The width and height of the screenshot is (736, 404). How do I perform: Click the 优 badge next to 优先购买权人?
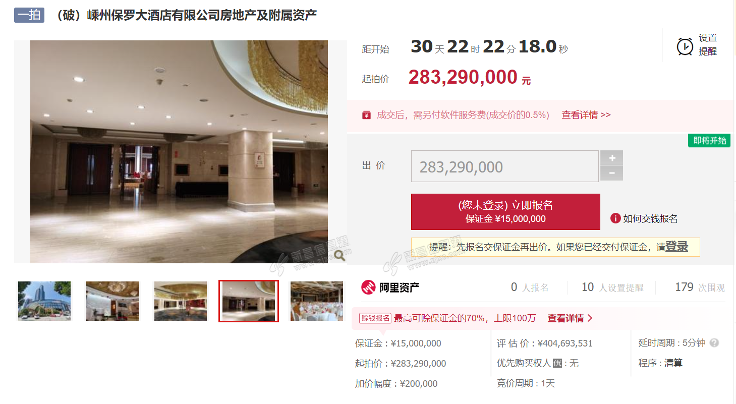tap(557, 363)
